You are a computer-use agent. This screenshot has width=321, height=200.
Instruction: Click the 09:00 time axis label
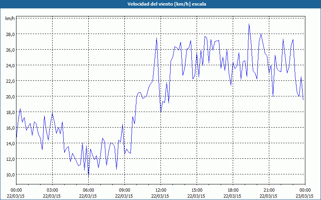pos(124,190)
